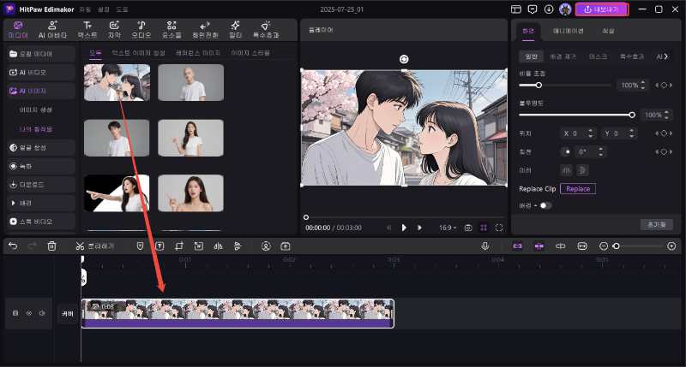The image size is (686, 367).
Task: Click the AI portrait icon in the timeline toolbar
Action: coord(266,246)
